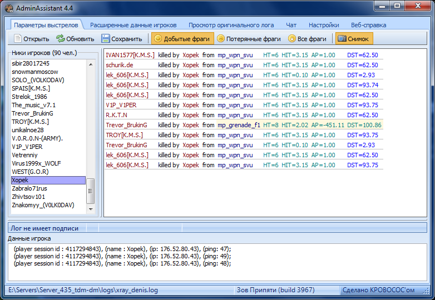The height and width of the screenshot is (300, 435).
Task: Click the surprised face icon on Все фраги
Action: click(292, 38)
